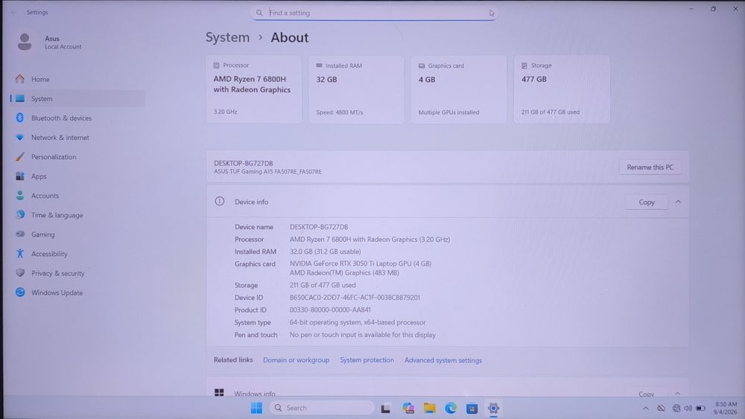This screenshot has height=419, width=745.
Task: Click the DESKTOP-BG727DB device name value
Action: point(319,227)
